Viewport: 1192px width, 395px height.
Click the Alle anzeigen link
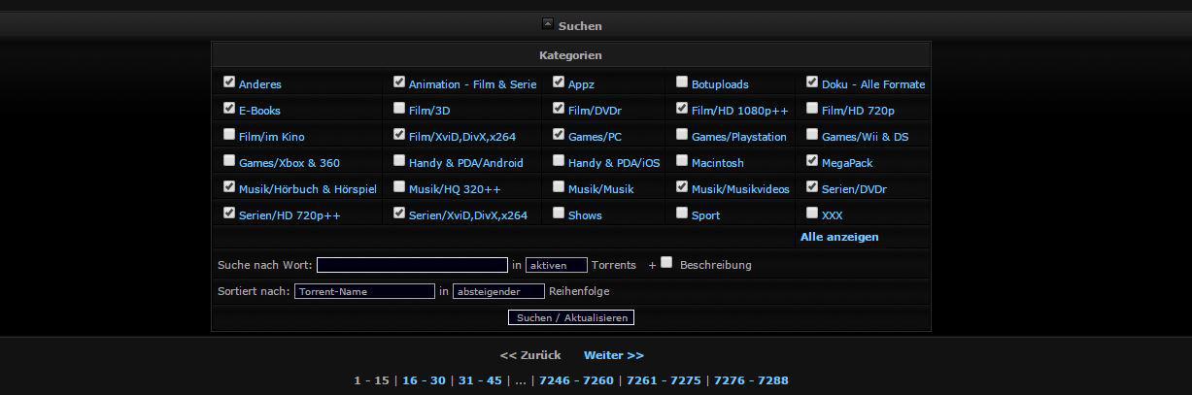839,237
